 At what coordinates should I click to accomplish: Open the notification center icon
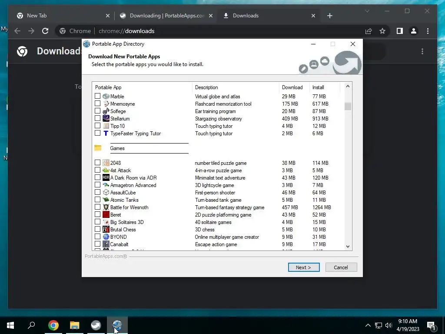point(432,326)
